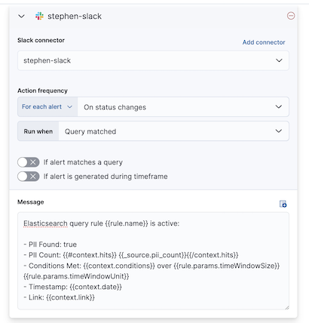The image size is (309, 323).
Task: Open the add variable icon above Message
Action: [x=283, y=204]
